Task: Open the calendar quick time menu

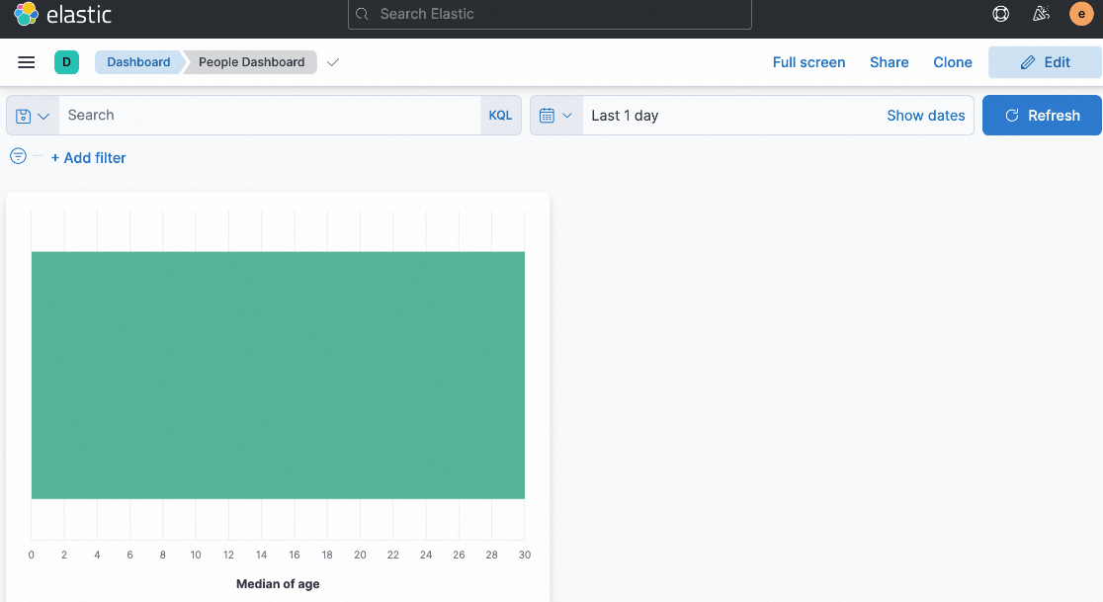Action: pyautogui.click(x=556, y=116)
